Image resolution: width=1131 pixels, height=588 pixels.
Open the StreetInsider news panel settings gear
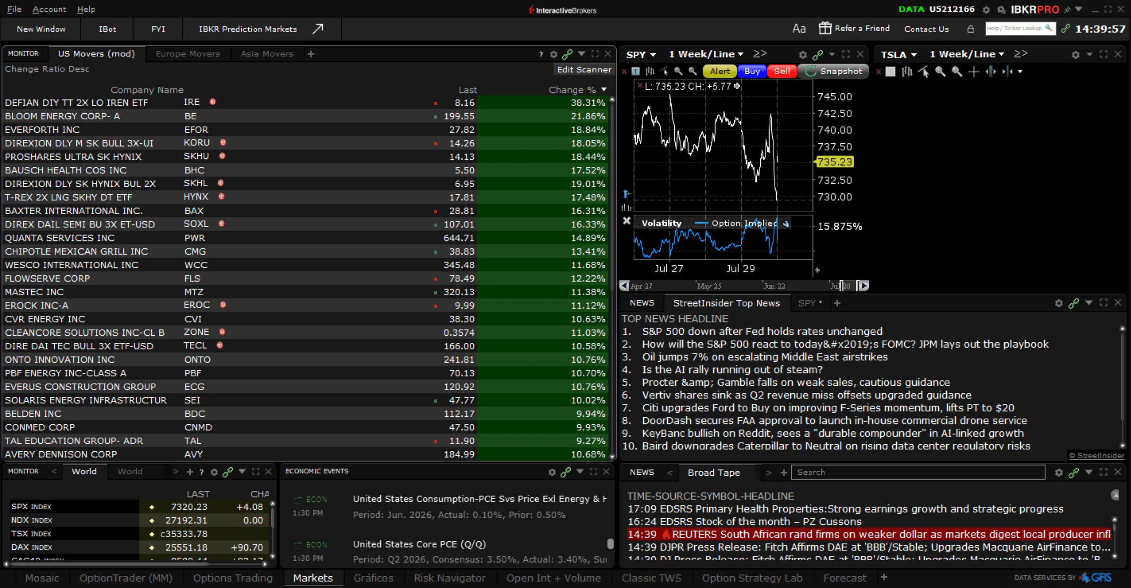[x=1059, y=303]
